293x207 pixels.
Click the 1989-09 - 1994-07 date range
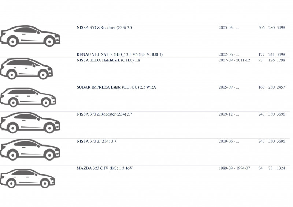click(234, 168)
